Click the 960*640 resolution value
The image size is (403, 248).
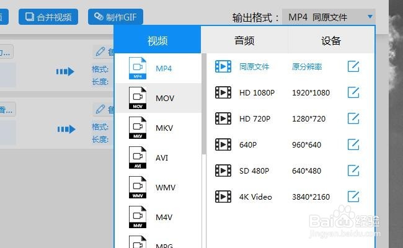(307, 144)
